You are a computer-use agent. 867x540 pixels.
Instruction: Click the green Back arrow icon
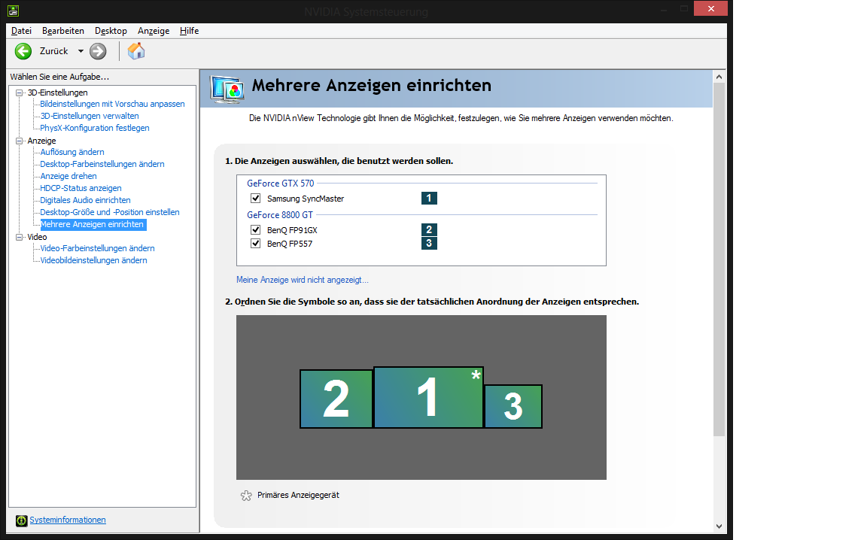(23, 51)
